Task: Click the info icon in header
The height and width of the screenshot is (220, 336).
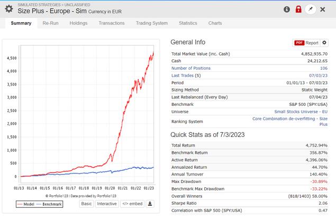Action: pos(287,10)
